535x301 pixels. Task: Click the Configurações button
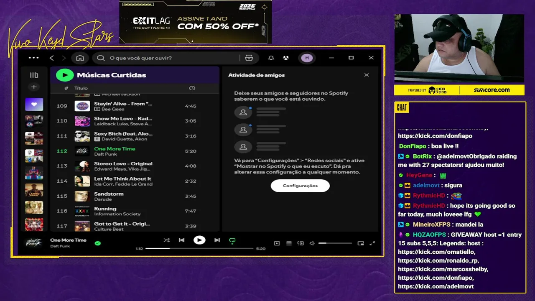pos(300,186)
